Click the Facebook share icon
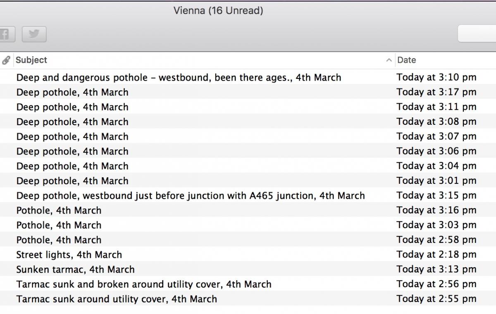The width and height of the screenshot is (496, 314). click(6, 34)
